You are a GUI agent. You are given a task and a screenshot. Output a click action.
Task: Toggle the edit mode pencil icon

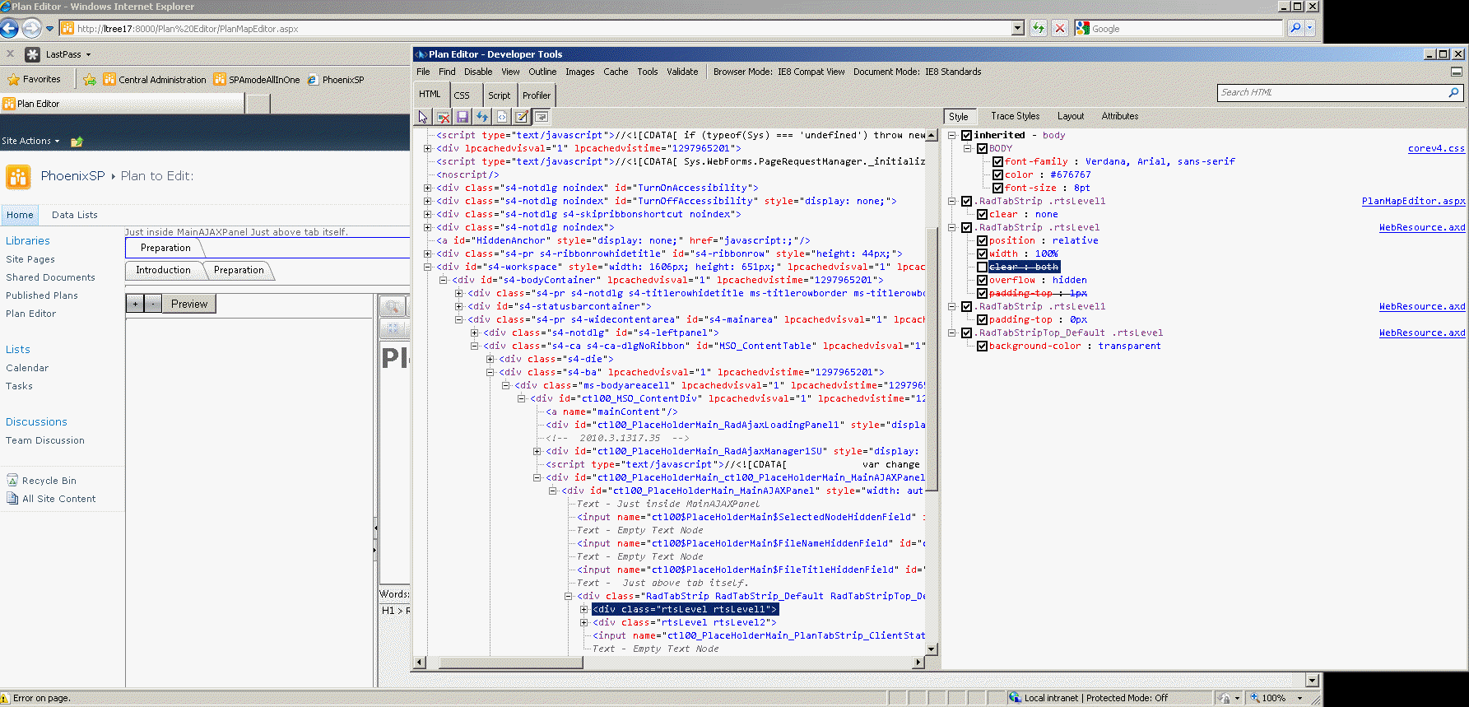(x=522, y=117)
